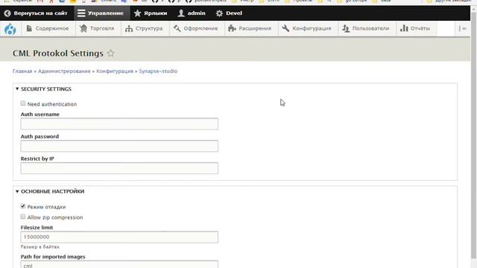This screenshot has height=268, width=477.
Task: Follow the Главная breadcrumb link
Action: (22, 71)
